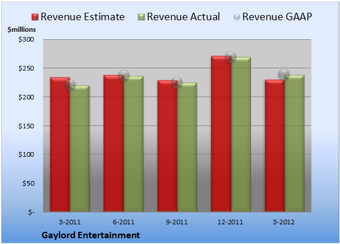Click the "$millions" axis unit label
The width and height of the screenshot is (340, 244).
pyautogui.click(x=21, y=29)
